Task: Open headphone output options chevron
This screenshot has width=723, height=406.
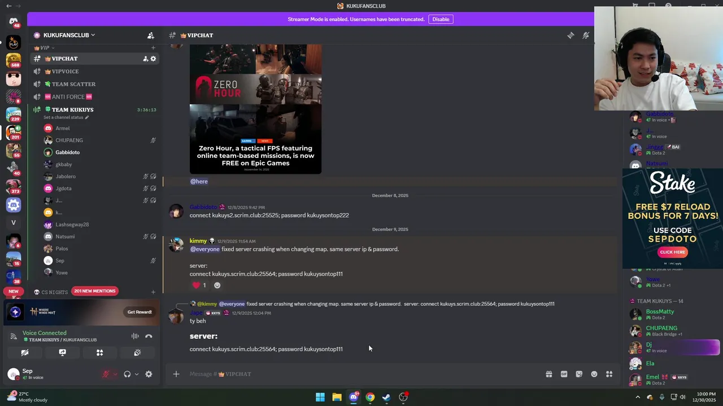Action: click(x=137, y=374)
